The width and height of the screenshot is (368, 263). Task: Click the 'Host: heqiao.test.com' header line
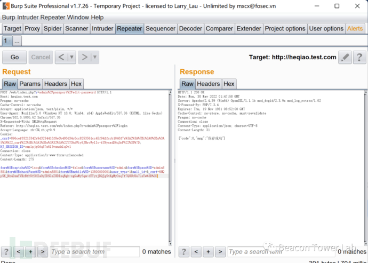click(x=19, y=97)
